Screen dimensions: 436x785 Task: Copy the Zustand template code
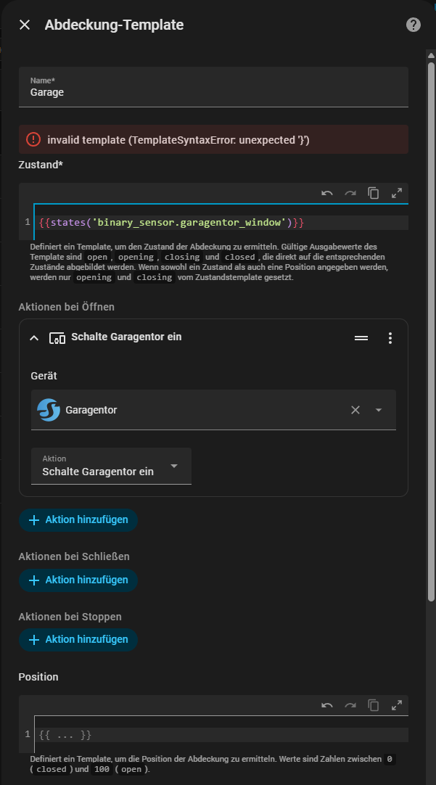(374, 193)
